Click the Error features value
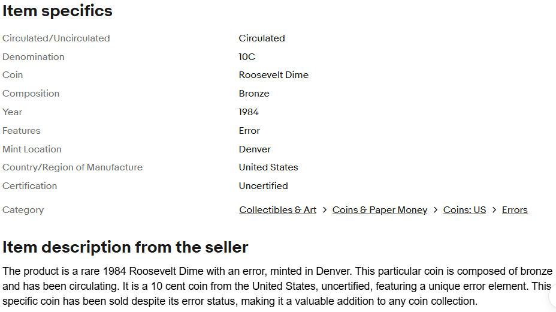Viewport: 556px width, 312px height. [x=249, y=131]
